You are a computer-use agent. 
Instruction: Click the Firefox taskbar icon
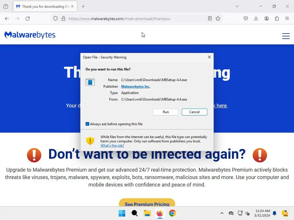160,213
